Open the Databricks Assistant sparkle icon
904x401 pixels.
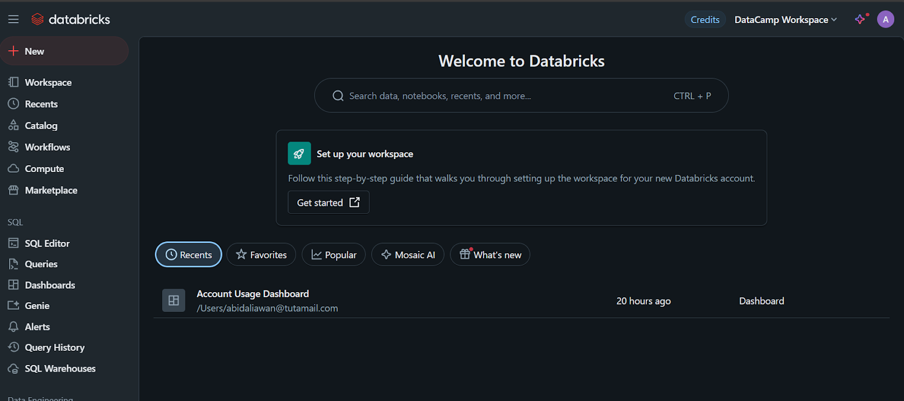pos(860,19)
